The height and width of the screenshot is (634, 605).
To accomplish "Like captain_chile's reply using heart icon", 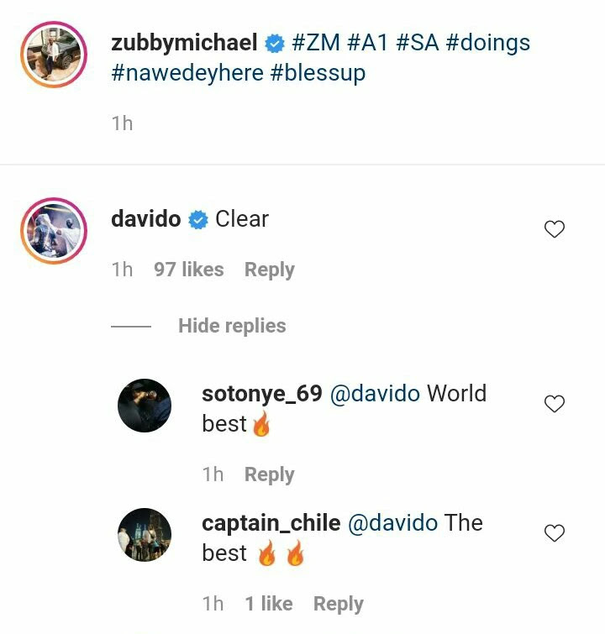I will 554,533.
